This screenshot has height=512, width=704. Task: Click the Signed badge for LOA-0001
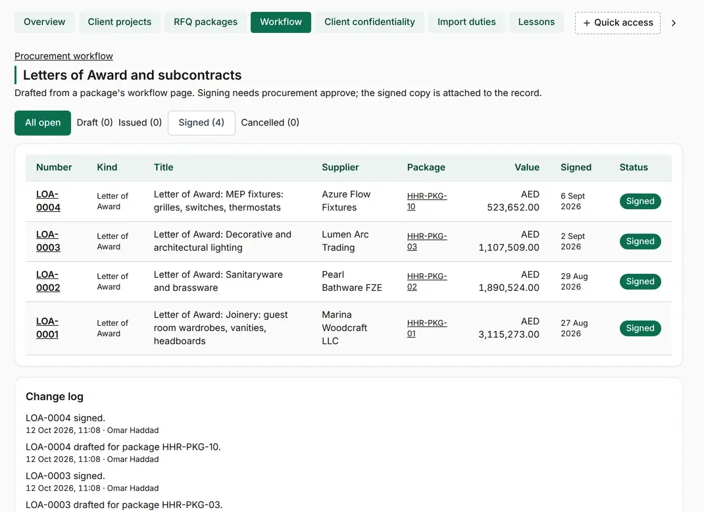(x=640, y=328)
